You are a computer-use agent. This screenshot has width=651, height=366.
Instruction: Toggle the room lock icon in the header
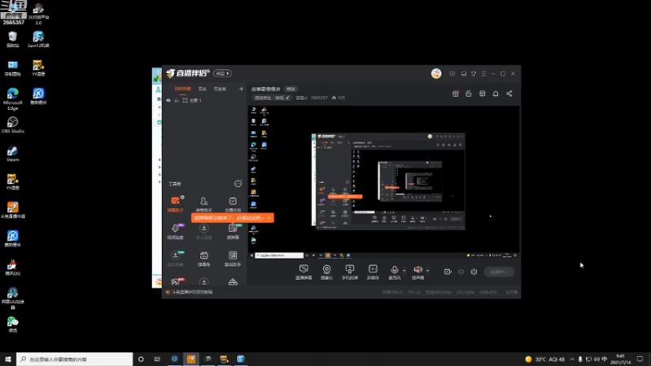point(469,94)
